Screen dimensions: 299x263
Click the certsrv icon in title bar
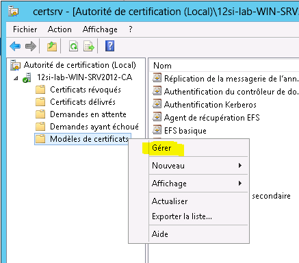(x=14, y=11)
